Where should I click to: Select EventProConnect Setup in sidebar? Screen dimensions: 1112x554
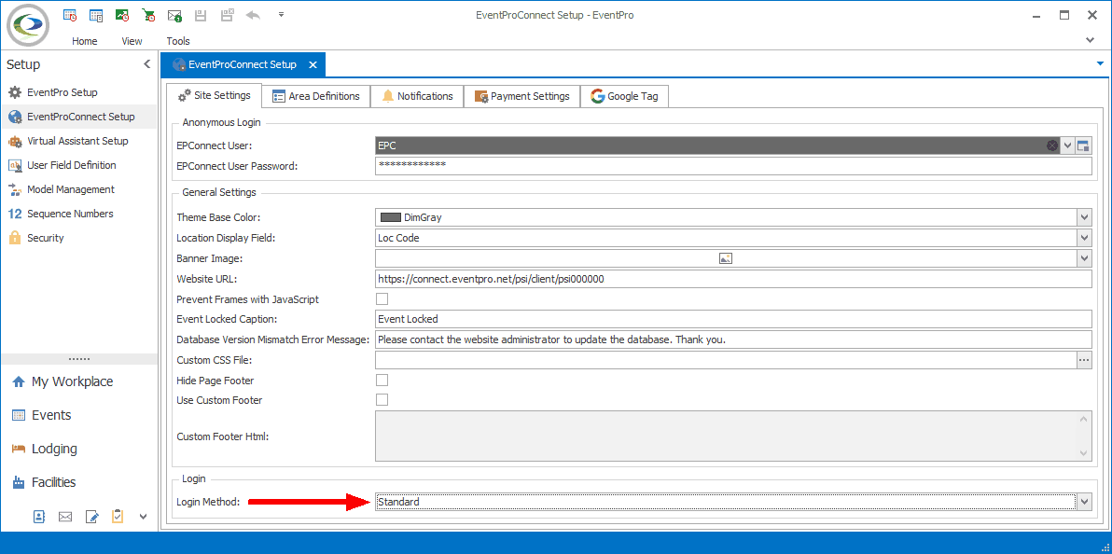[x=79, y=117]
